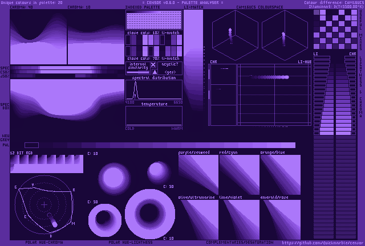Select the purple/seaweed complementary gradient
Screen dimensions: 365x246
pos(198,174)
